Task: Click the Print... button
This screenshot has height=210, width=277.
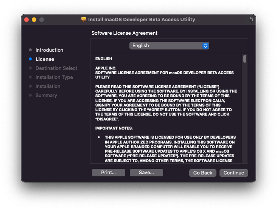Action: [109, 173]
